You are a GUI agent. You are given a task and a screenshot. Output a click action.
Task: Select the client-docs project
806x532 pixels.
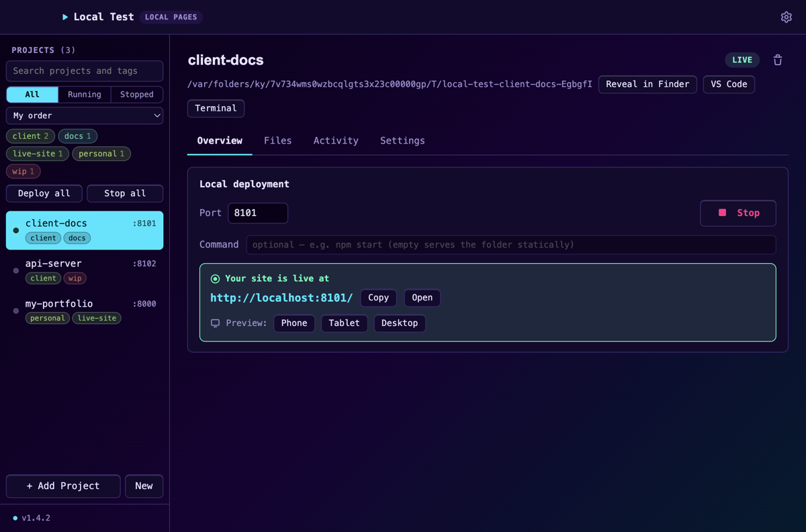pyautogui.click(x=85, y=231)
